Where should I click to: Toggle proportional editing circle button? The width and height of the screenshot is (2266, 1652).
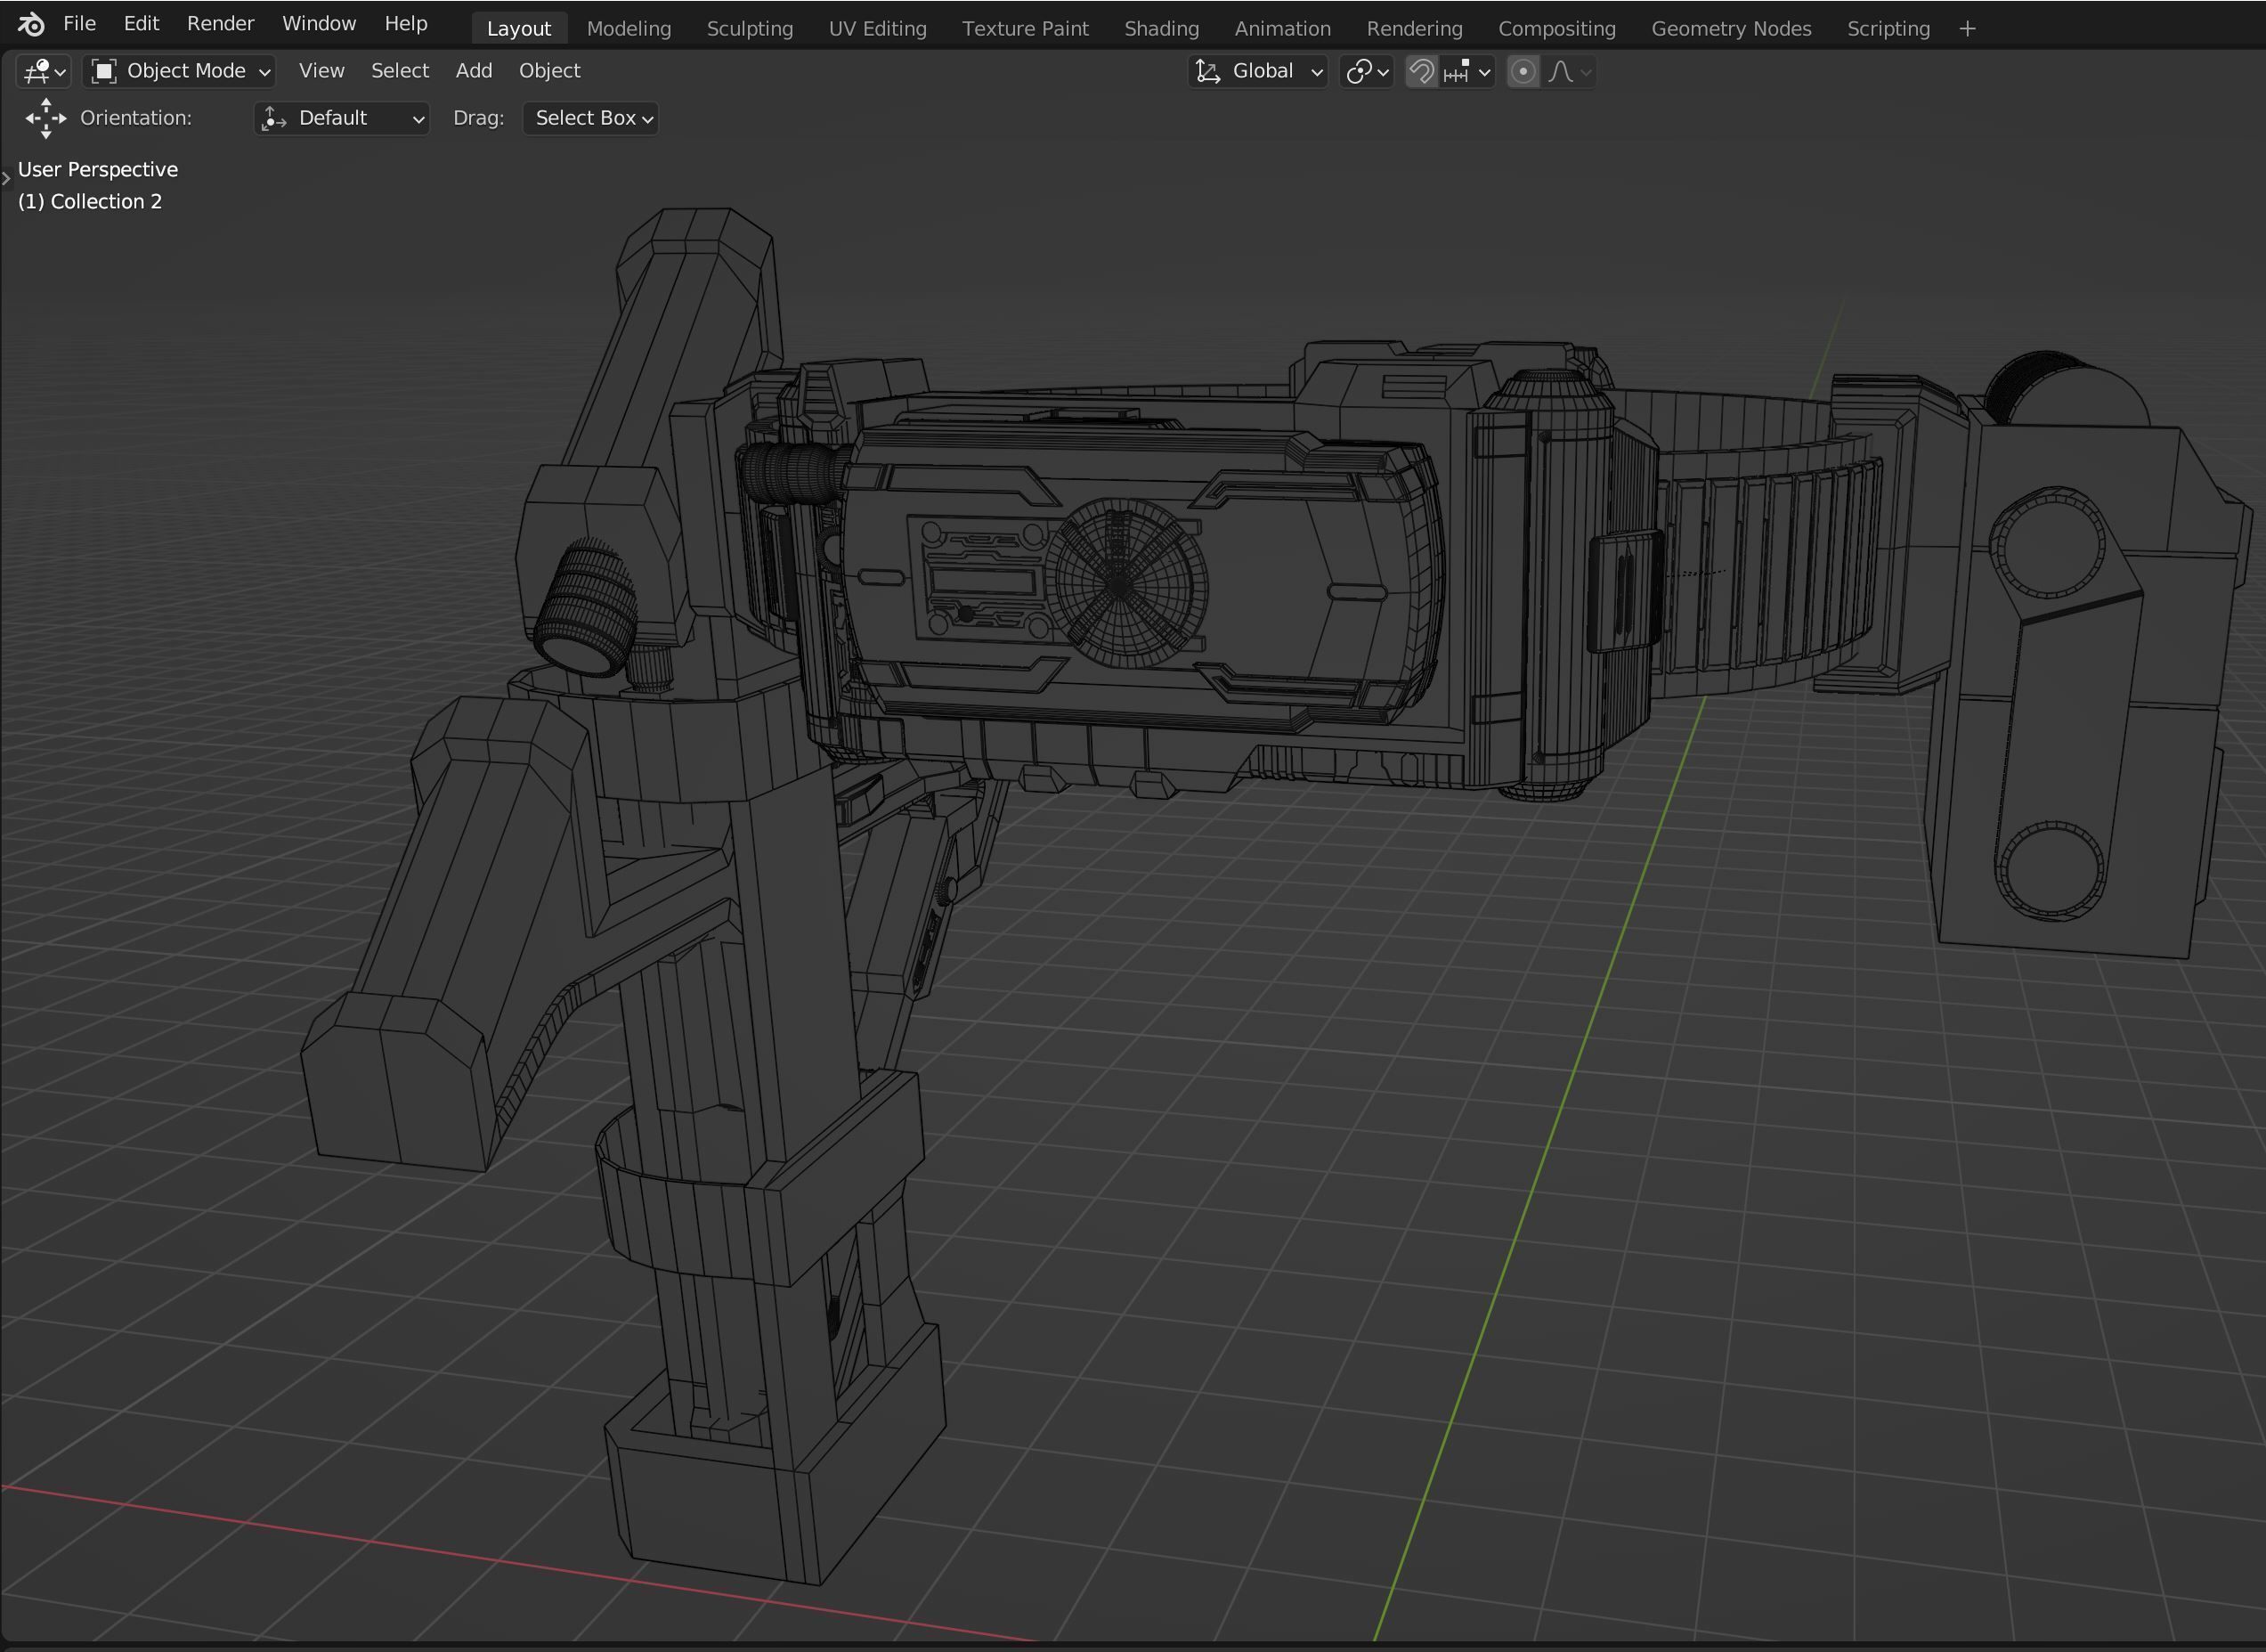point(1523,72)
